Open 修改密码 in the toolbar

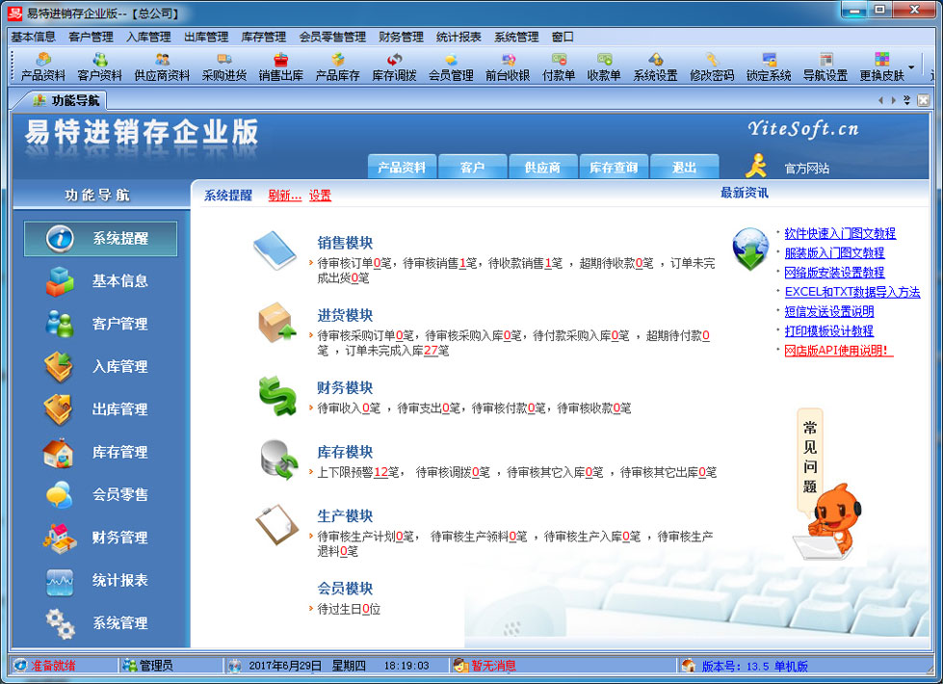coord(712,66)
